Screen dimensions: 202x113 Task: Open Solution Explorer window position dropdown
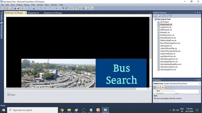tap(195, 13)
